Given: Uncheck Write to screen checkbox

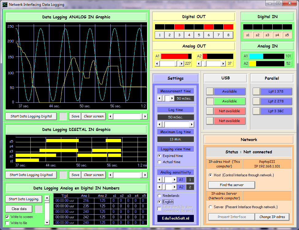Looking at the screenshot, I should click(x=7, y=217).
